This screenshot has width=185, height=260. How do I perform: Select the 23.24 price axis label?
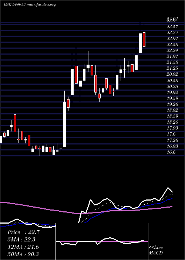[x=172, y=33]
